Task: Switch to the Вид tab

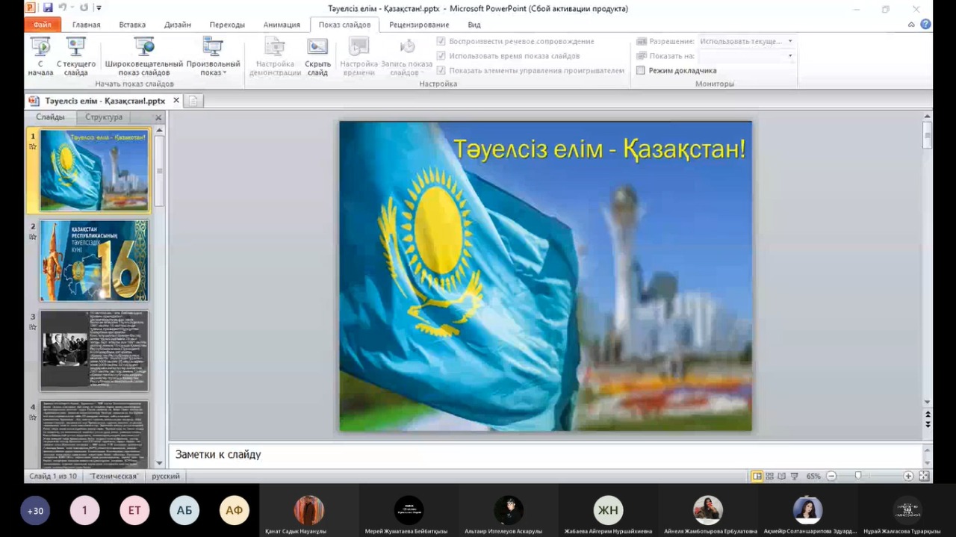Action: pos(474,25)
